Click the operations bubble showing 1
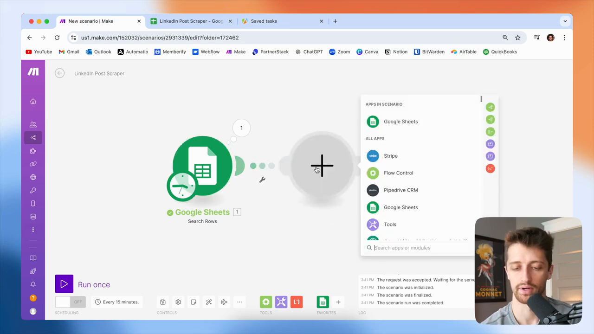The height and width of the screenshot is (334, 594). coord(241,128)
